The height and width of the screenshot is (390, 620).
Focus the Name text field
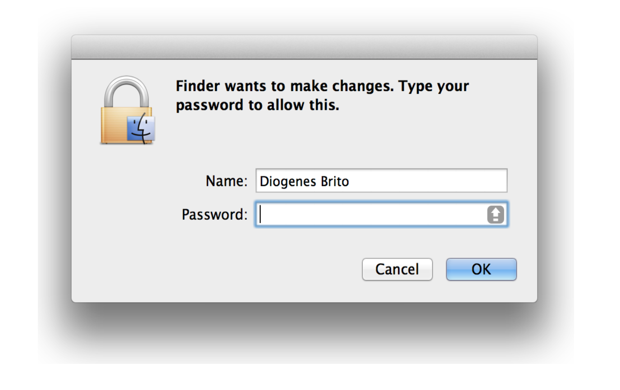coord(381,181)
